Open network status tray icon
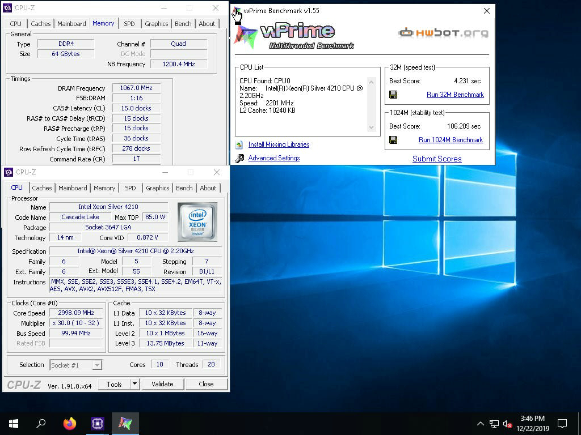 494,424
